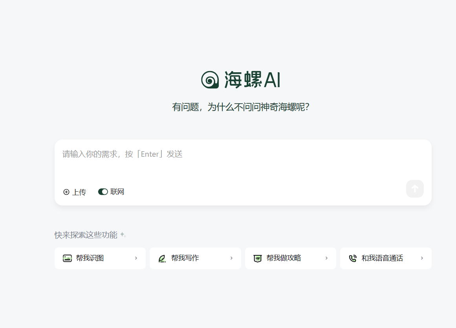Click the 海螺AI title text
Image resolution: width=456 pixels, height=328 pixels.
click(251, 79)
